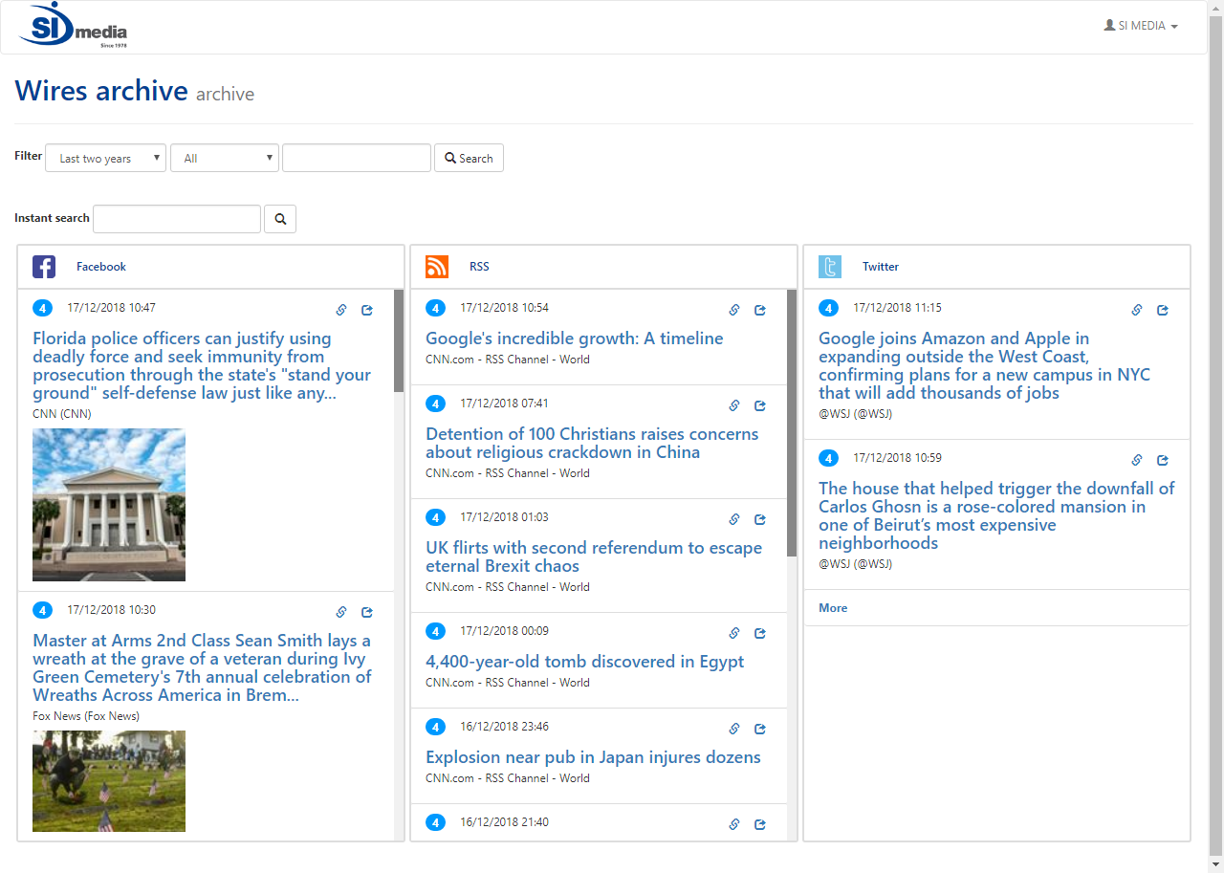This screenshot has height=873, width=1224.
Task: Click share icon for the 16/12/2018 21:40 item
Action: click(760, 824)
